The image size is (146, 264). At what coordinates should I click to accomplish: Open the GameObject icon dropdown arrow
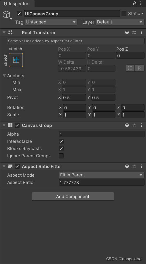tap(11, 19)
